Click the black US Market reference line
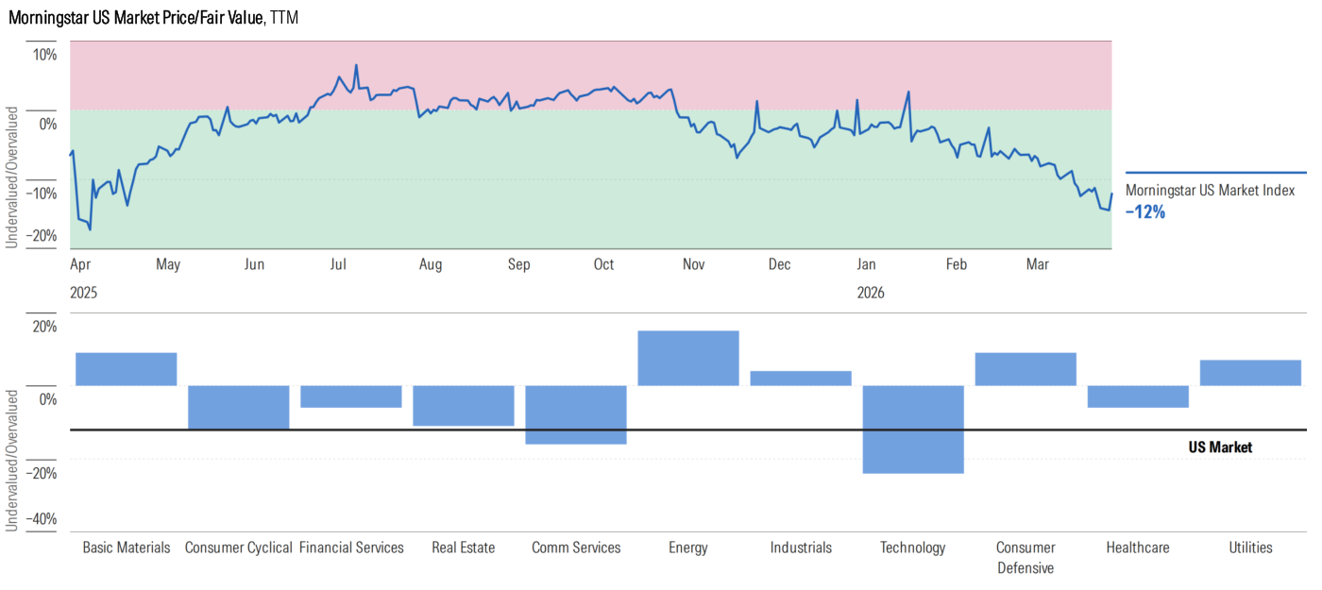 [688, 430]
